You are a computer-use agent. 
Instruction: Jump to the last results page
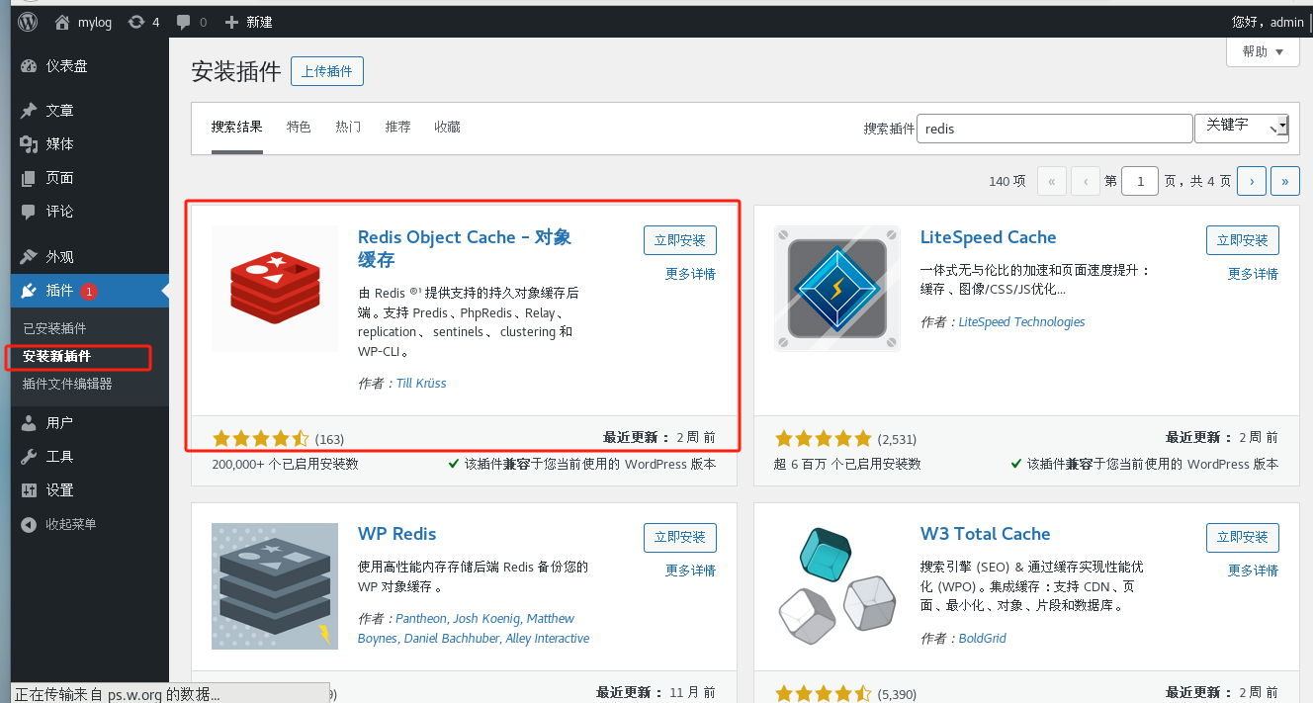click(x=1285, y=181)
